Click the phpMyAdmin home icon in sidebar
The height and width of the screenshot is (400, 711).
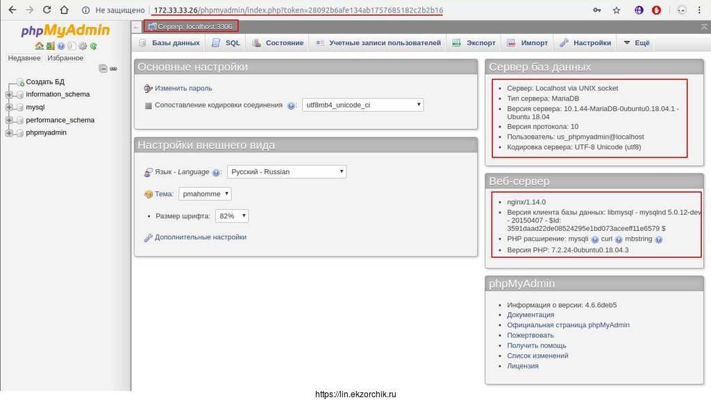click(39, 46)
